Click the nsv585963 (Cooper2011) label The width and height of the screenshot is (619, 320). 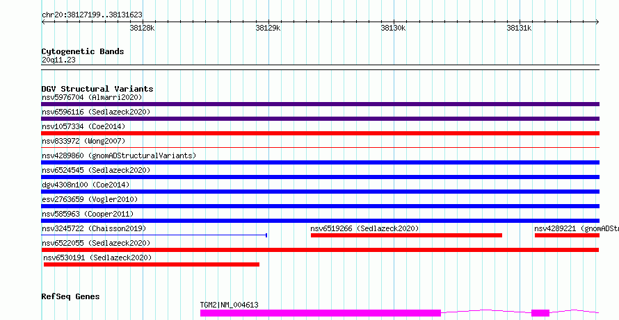pos(88,214)
